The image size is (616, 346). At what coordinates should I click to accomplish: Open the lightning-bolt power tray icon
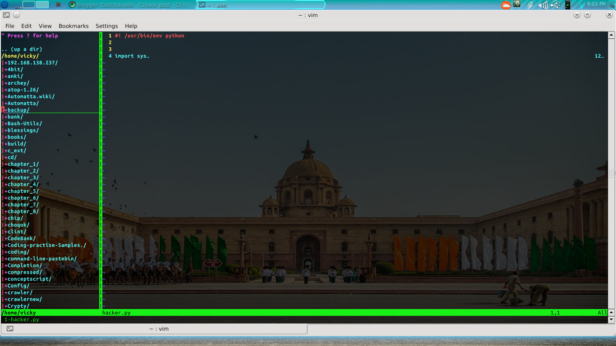530,5
